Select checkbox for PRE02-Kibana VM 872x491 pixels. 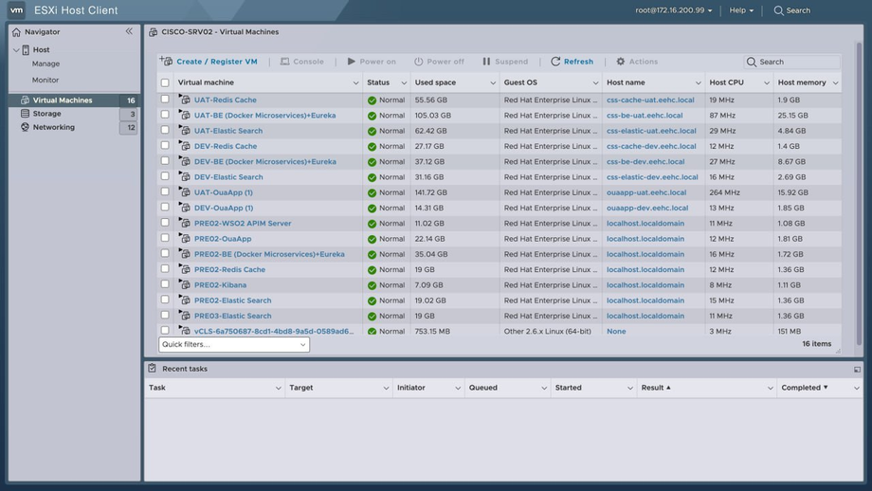[x=165, y=284]
